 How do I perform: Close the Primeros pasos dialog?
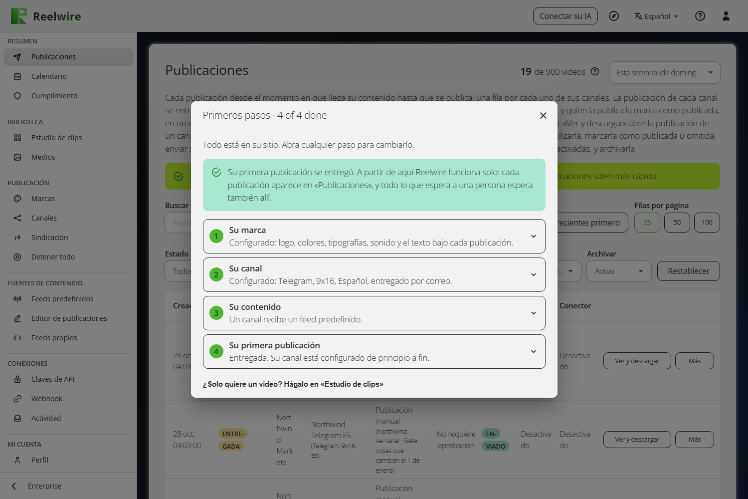543,115
